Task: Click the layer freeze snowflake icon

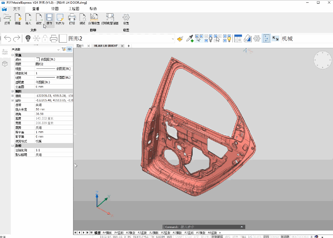Action: click(36, 39)
